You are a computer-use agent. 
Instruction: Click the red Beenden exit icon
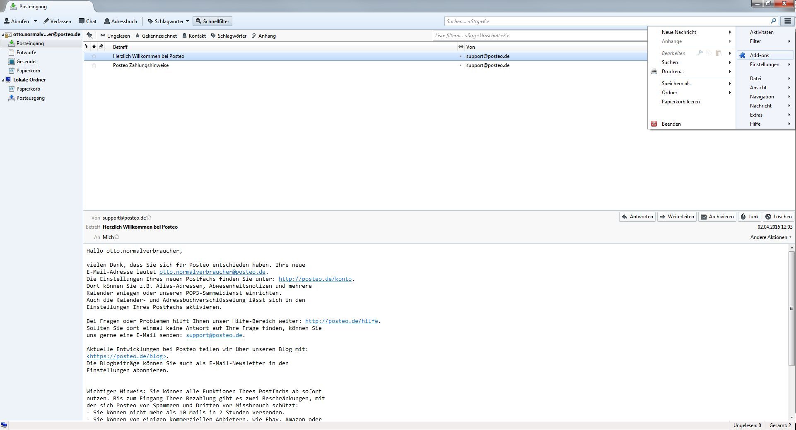[x=654, y=124]
